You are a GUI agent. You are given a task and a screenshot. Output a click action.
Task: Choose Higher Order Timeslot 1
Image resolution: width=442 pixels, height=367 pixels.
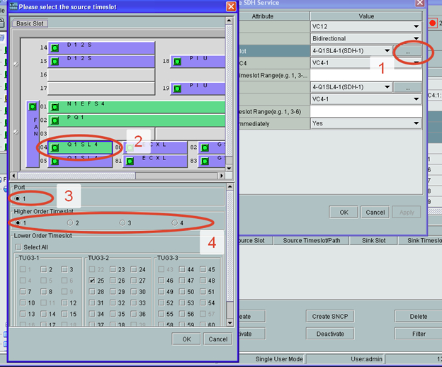click(x=18, y=222)
